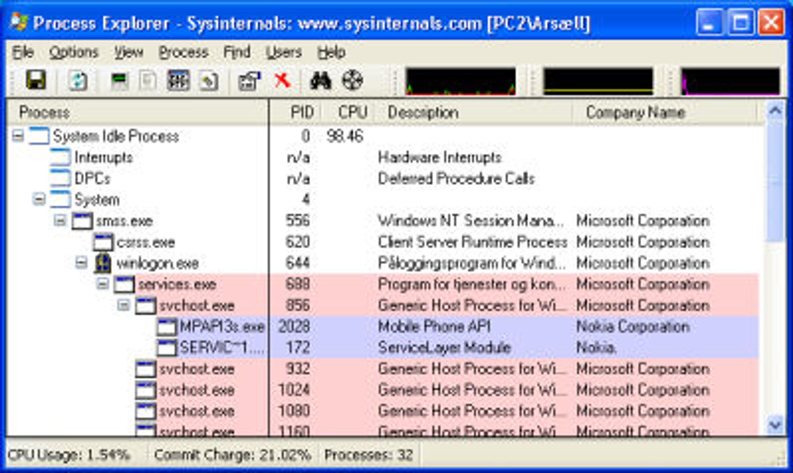This screenshot has width=793, height=473.
Task: Click the CPU usage history graph
Action: click(x=461, y=82)
